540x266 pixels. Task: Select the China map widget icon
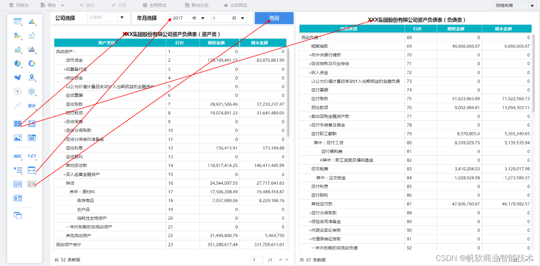point(18,77)
